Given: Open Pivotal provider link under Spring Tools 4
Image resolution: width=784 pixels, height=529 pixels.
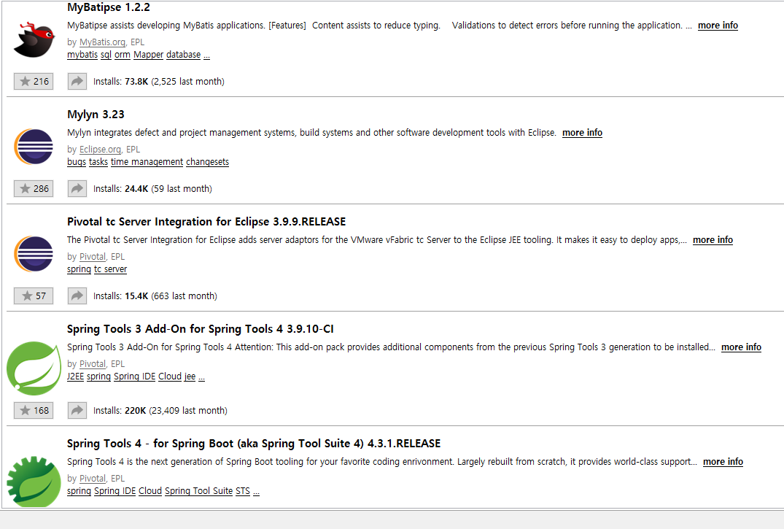Looking at the screenshot, I should (x=93, y=479).
